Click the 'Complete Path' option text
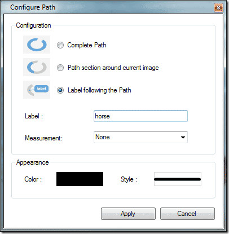The height and width of the screenshot is (234, 229). (87, 45)
